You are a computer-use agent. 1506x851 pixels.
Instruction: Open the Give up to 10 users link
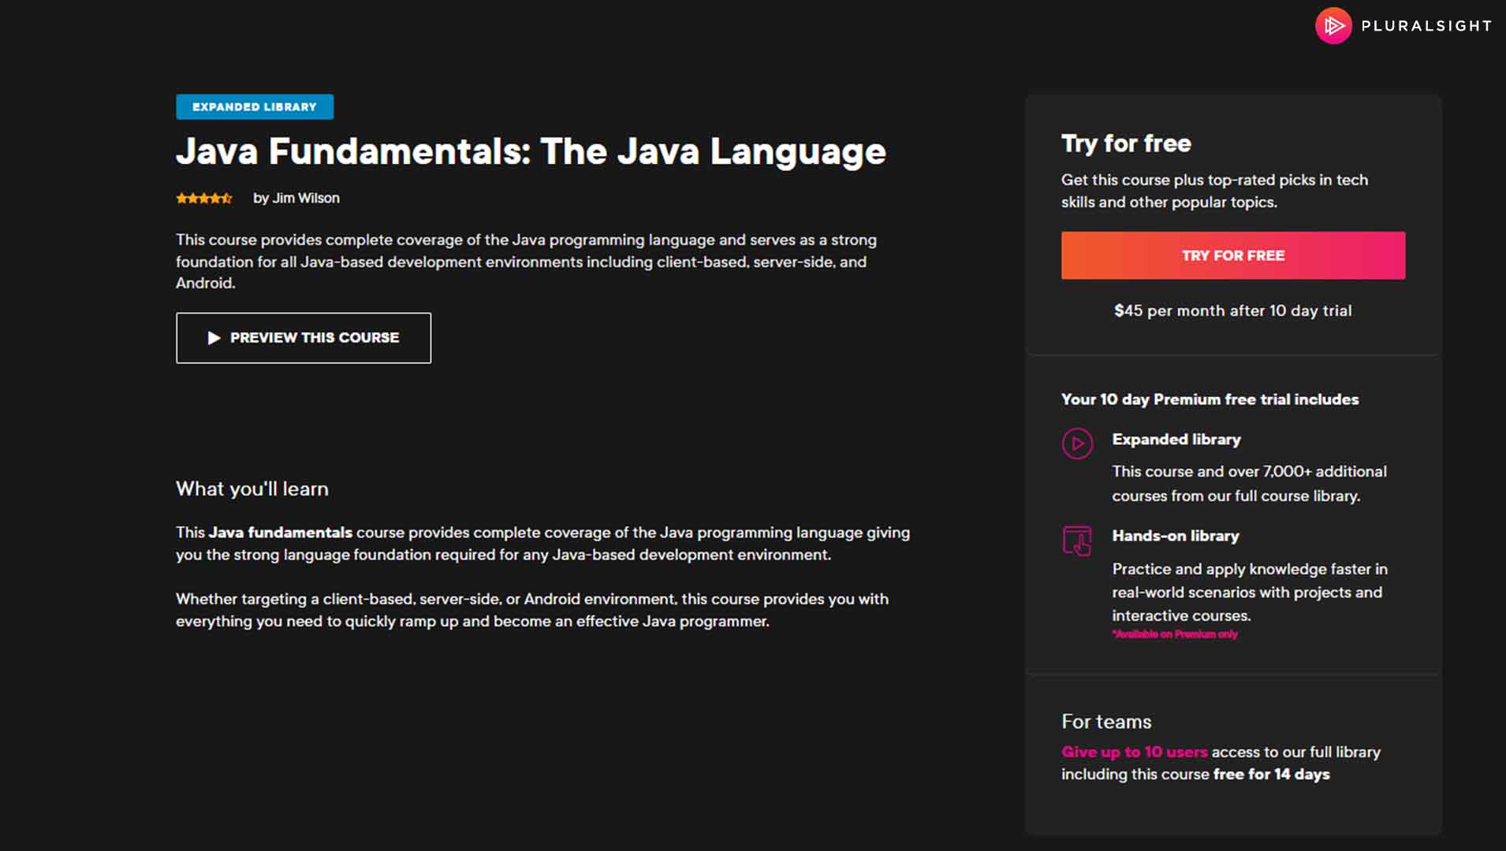click(x=1134, y=752)
